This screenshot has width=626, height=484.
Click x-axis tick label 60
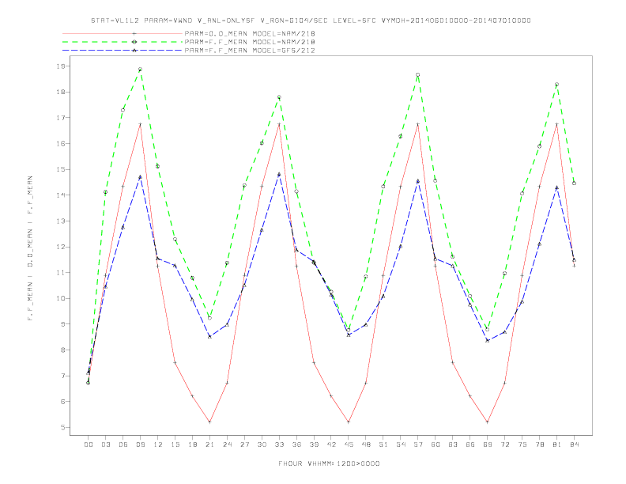[436, 444]
